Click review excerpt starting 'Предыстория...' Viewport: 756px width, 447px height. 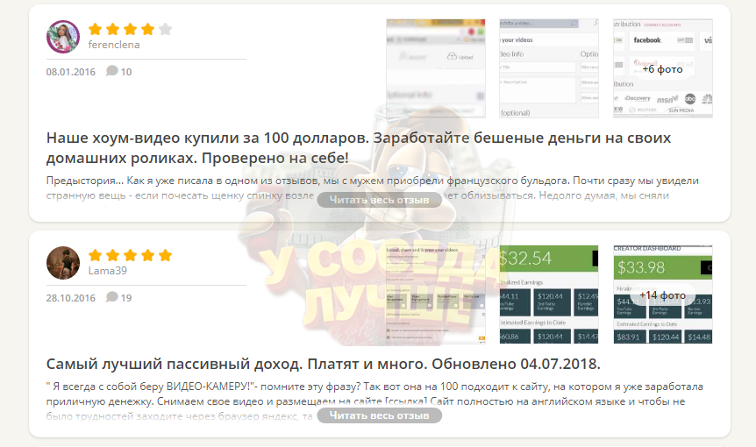(x=372, y=188)
